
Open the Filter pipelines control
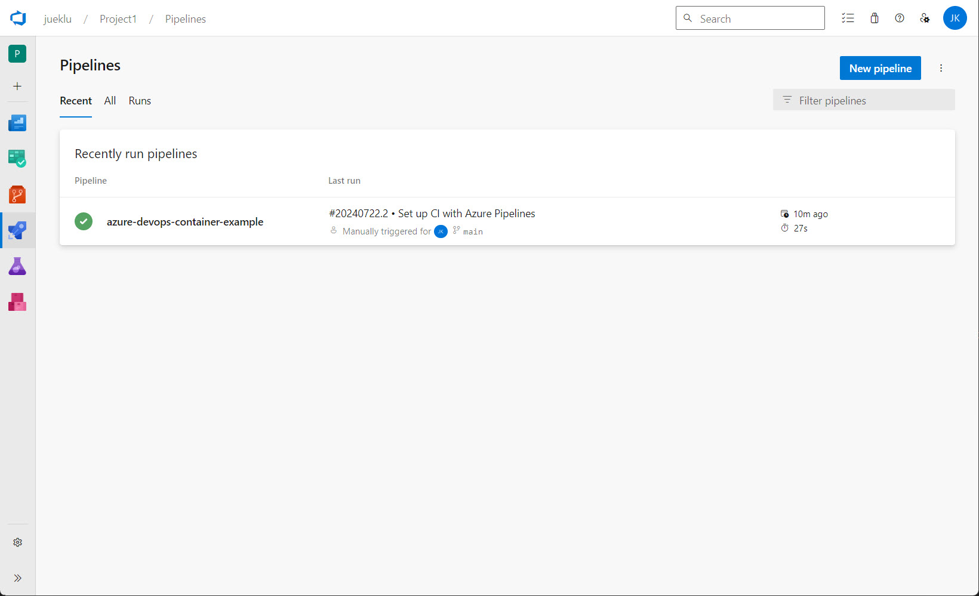pos(863,100)
